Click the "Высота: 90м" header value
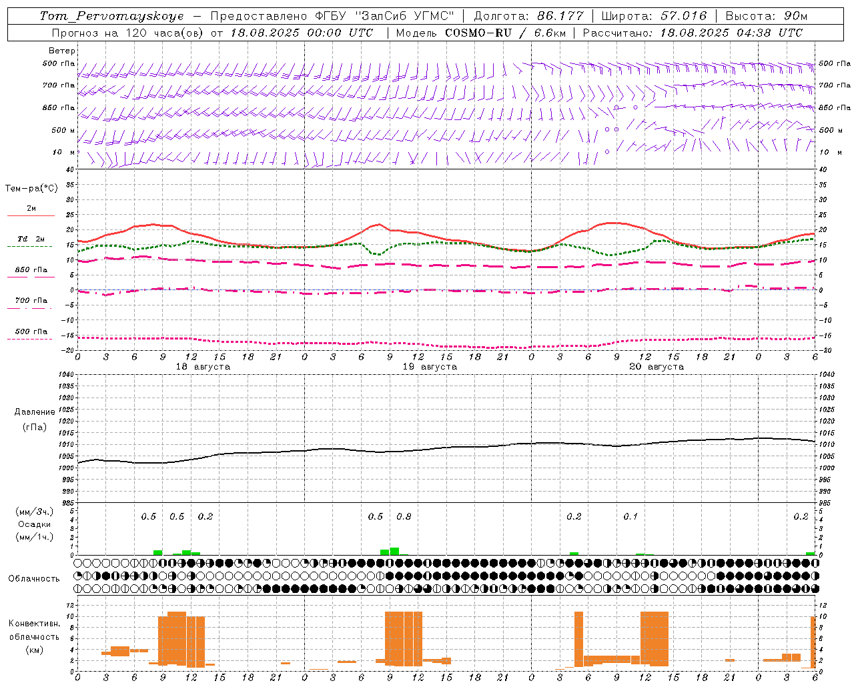Image resolution: width=854 pixels, height=683 pixels. click(766, 16)
